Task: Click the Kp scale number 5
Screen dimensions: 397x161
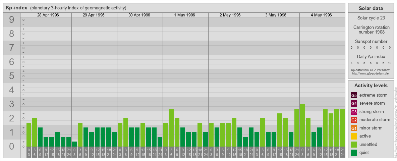Action: pos(12,76)
